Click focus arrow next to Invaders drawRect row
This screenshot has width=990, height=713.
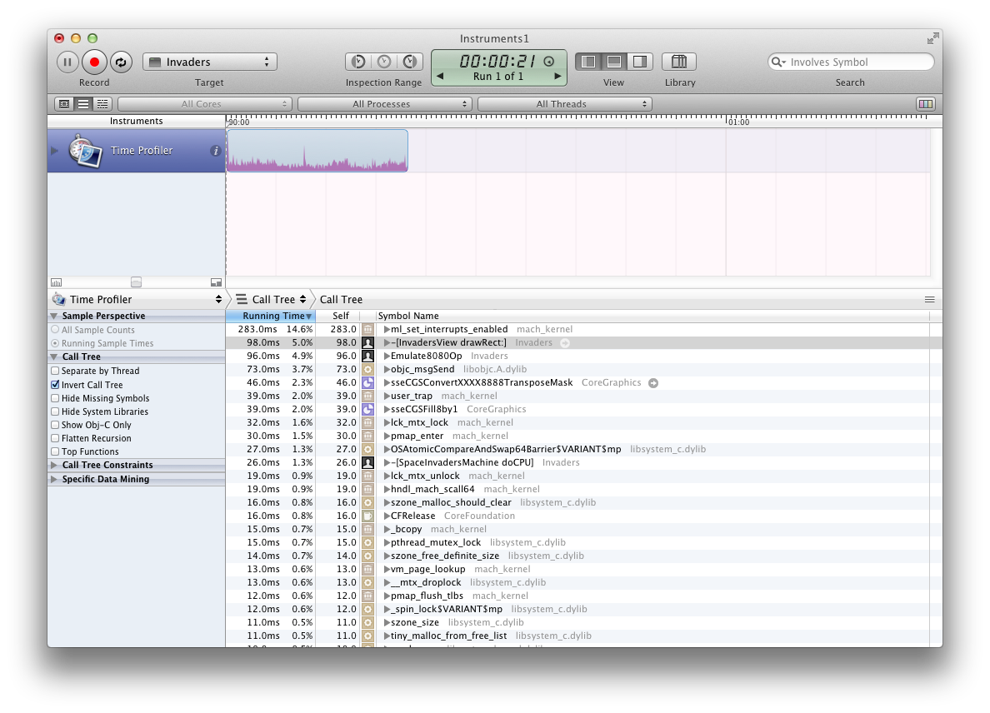pos(565,342)
